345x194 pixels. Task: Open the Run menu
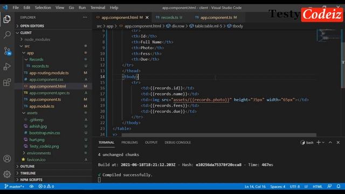coord(82,8)
